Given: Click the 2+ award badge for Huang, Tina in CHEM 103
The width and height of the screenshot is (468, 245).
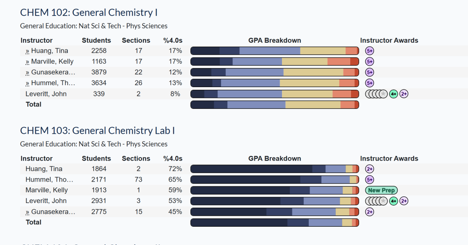Looking at the screenshot, I should tap(370, 169).
